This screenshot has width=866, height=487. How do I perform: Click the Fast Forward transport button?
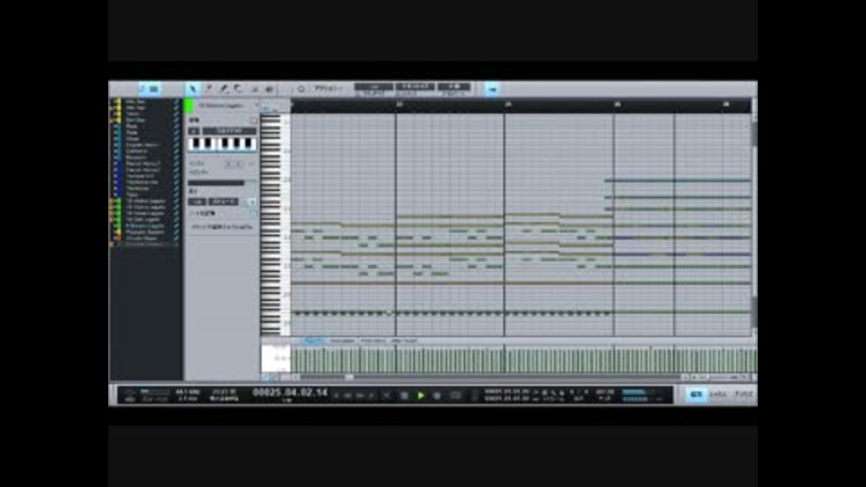[x=360, y=395]
